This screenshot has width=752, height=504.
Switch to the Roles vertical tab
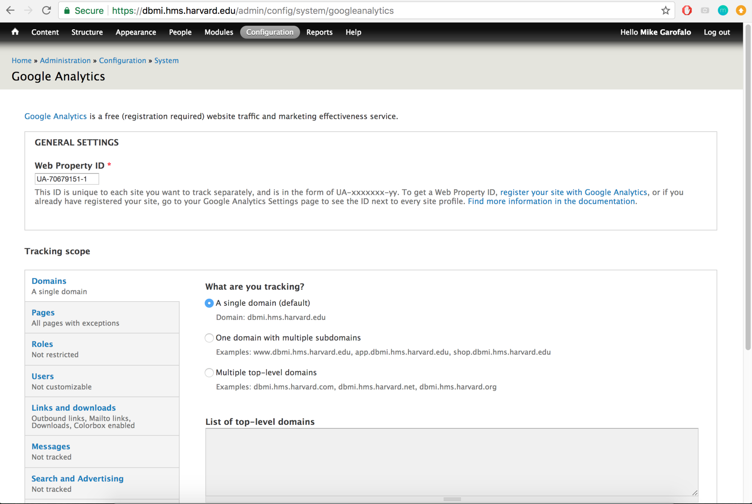coord(102,349)
